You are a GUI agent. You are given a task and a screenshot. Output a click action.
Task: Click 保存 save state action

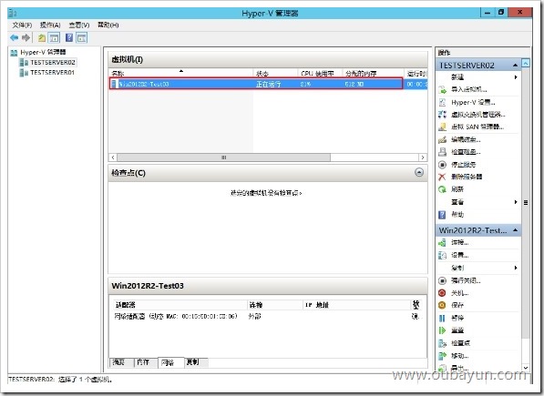(x=457, y=305)
